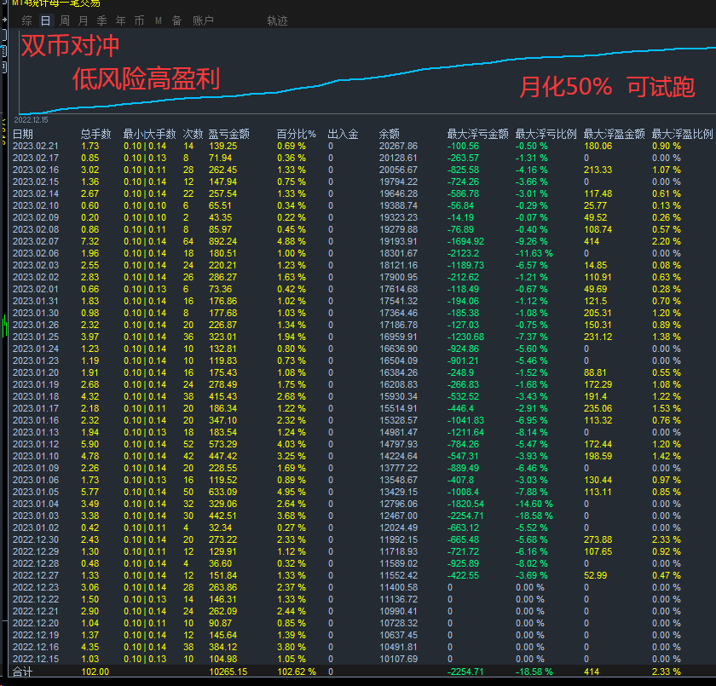Open the 月 monthly tab
Viewport: 716px width, 686px height.
pos(84,20)
